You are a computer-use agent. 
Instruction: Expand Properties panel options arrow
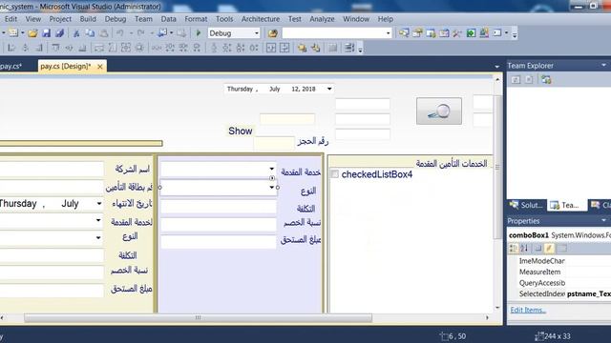click(x=603, y=221)
